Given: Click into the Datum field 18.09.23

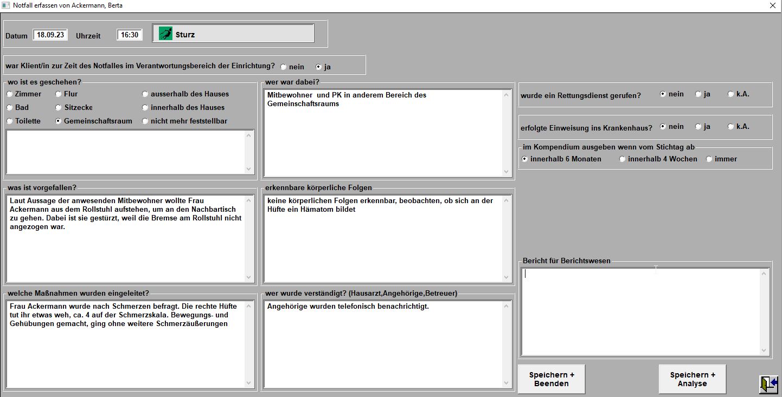Looking at the screenshot, I should [x=50, y=35].
